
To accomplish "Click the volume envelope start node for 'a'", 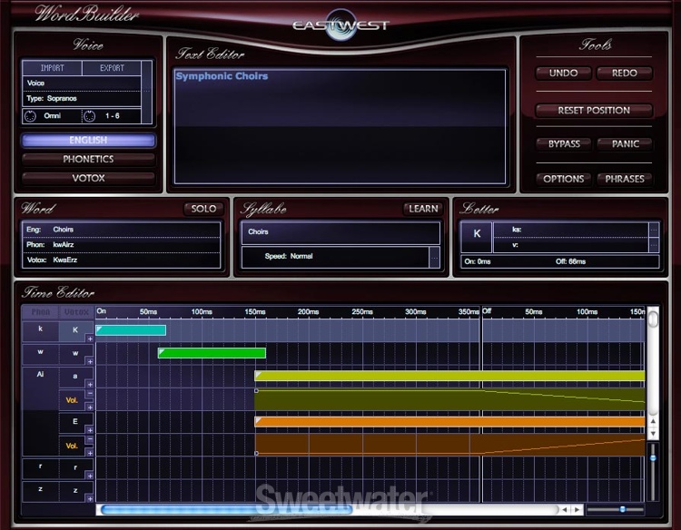I will pyautogui.click(x=256, y=391).
